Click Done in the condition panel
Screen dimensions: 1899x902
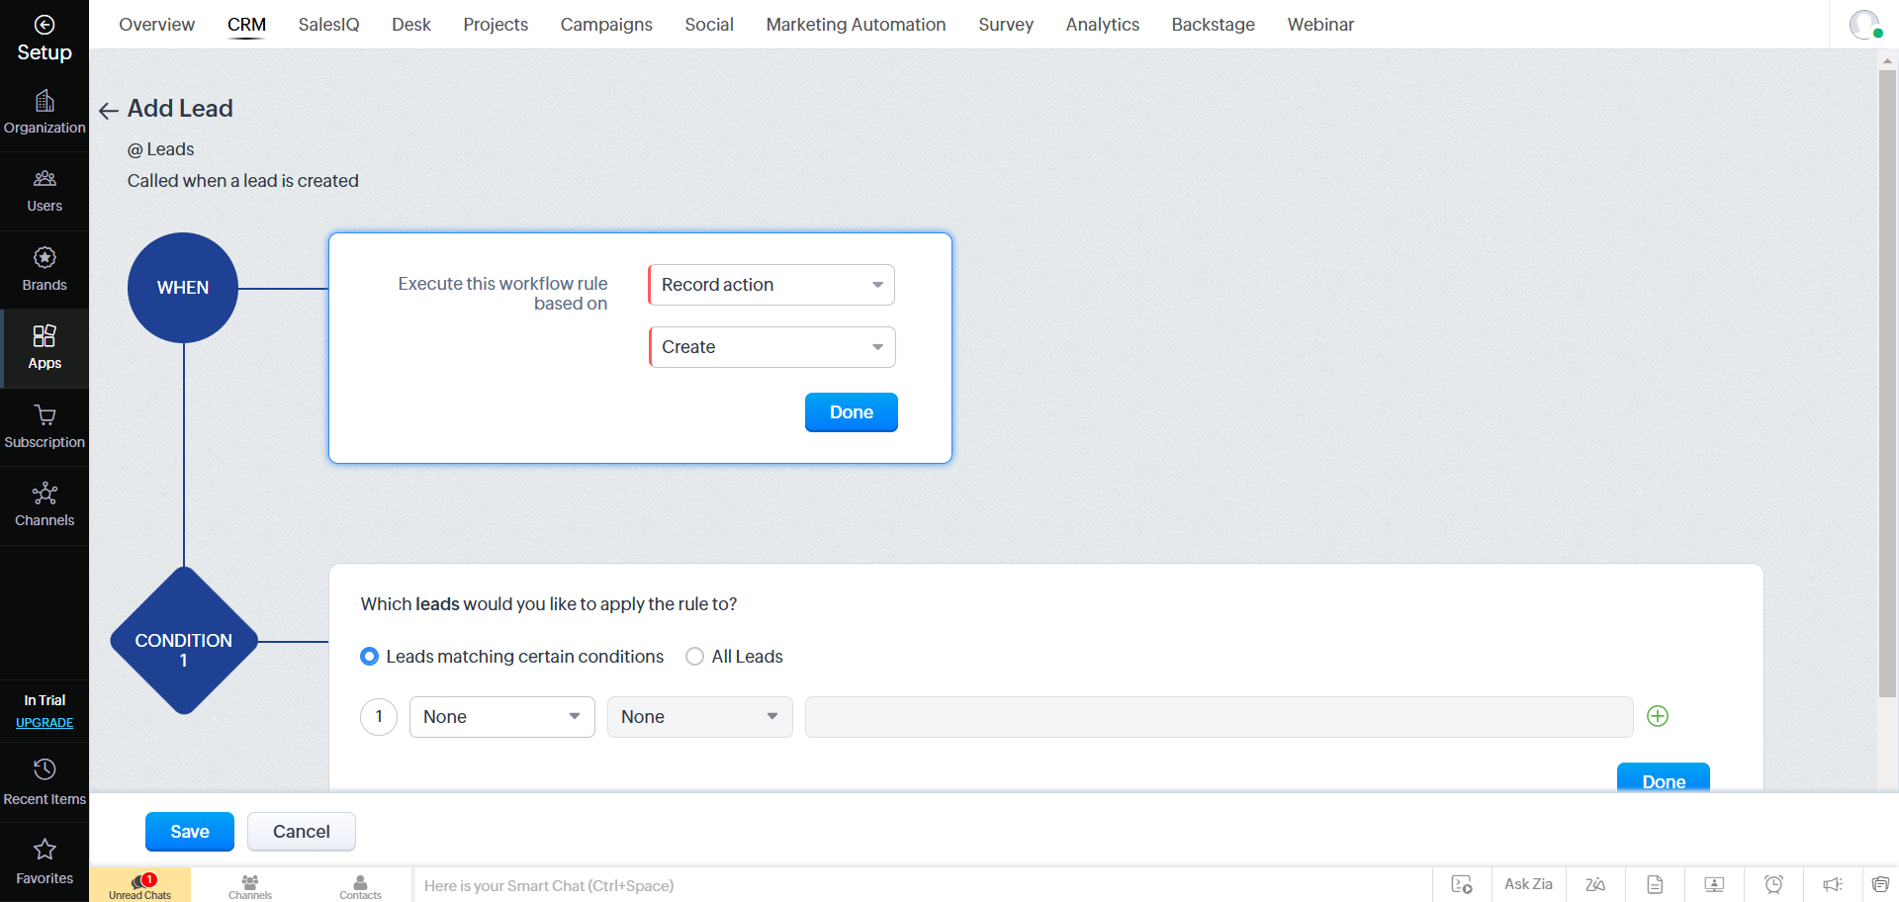tap(1663, 777)
